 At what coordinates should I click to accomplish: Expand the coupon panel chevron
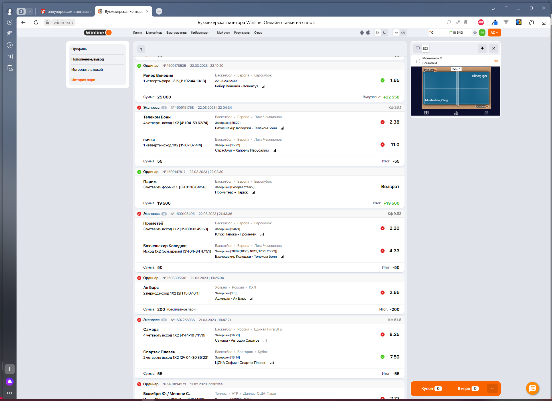492,388
